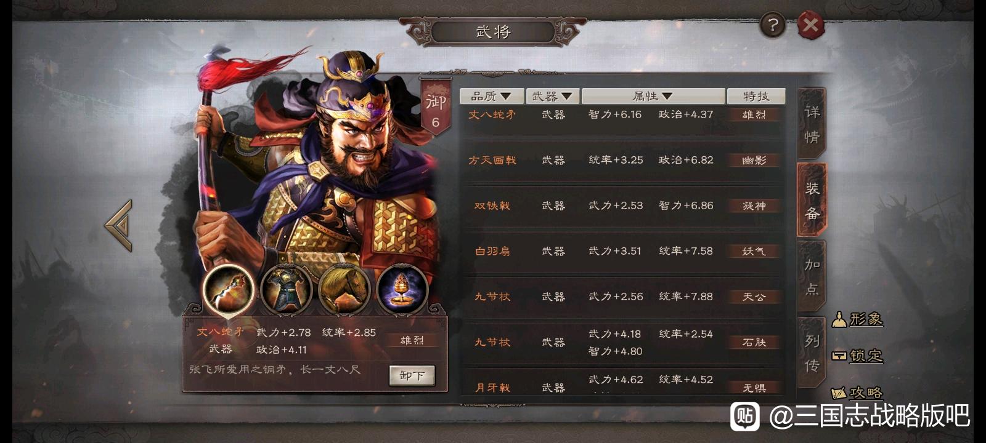Expand the 品质 quality filter dropdown
Viewport: 986px width, 443px height.
click(x=491, y=96)
